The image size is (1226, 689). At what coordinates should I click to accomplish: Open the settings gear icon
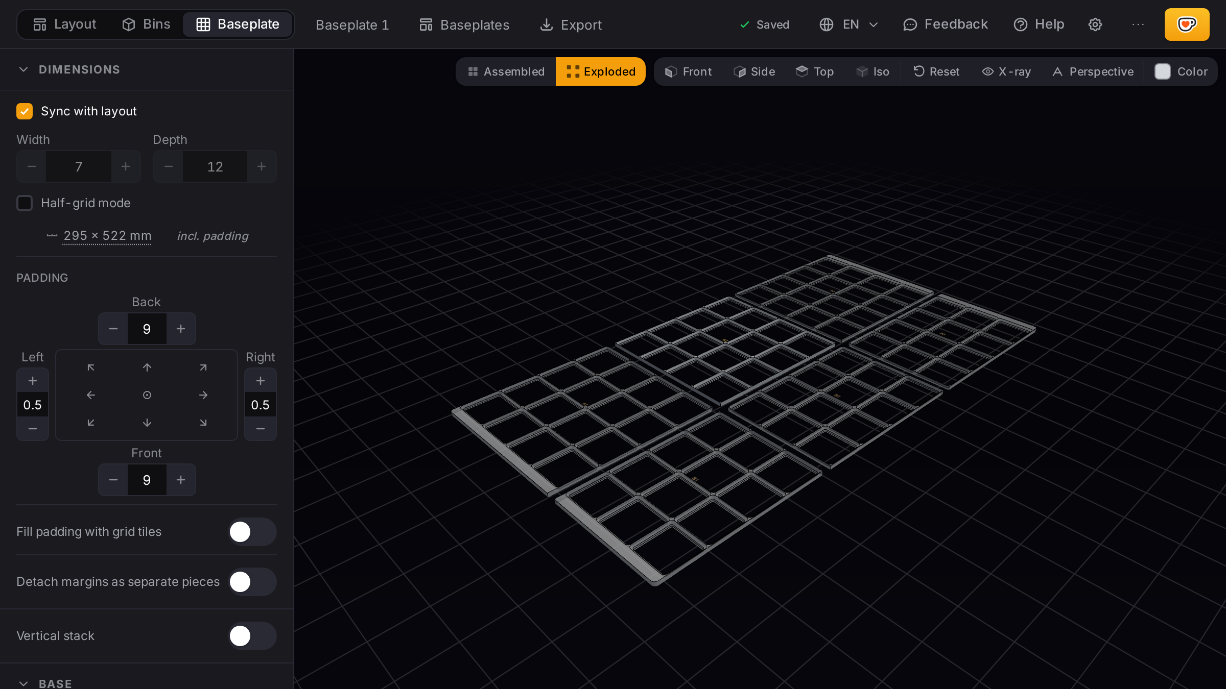pos(1095,24)
